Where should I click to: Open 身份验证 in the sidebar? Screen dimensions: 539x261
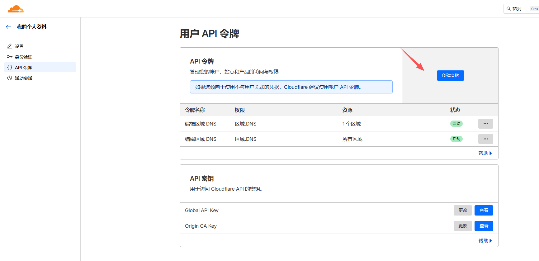click(40, 57)
